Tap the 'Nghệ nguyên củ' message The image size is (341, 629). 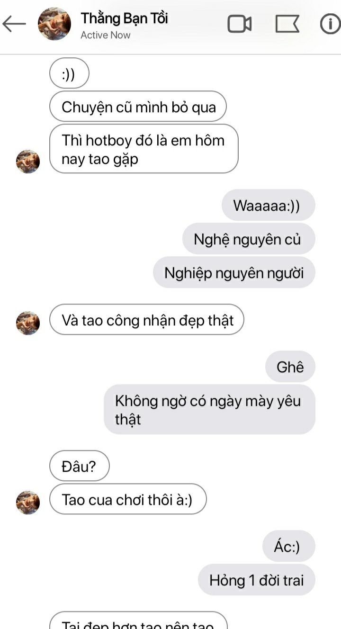249,239
